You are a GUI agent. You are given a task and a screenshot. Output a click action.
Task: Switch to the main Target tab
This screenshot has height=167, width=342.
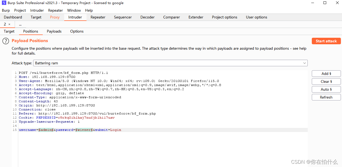coord(36,17)
